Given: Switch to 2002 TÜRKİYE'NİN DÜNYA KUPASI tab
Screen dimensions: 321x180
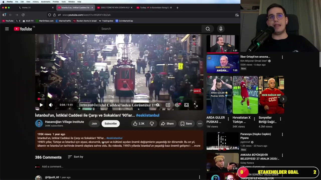Looking at the screenshot, I should tap(114, 7).
